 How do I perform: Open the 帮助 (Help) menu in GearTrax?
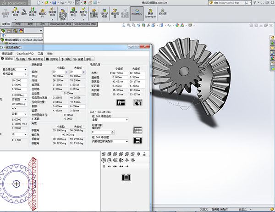50,54
